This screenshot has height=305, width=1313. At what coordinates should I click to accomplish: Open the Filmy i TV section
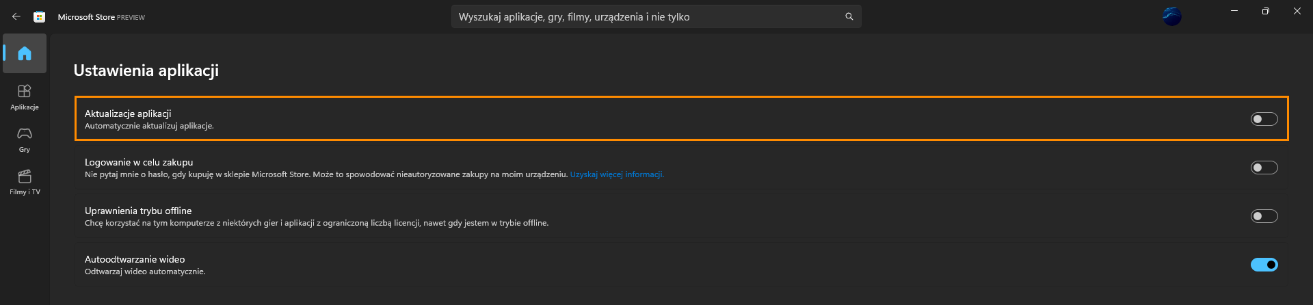point(25,182)
